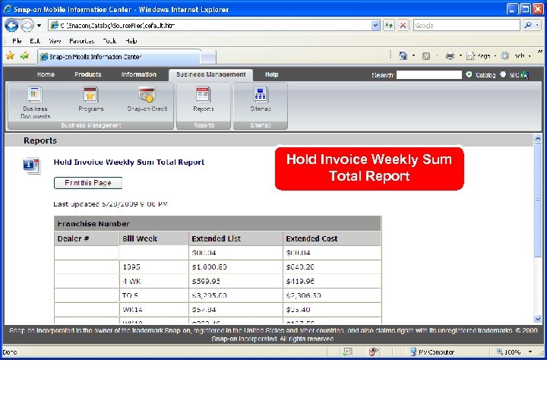Select the MIC search radio button
This screenshot has height=410, width=547.
click(x=503, y=74)
